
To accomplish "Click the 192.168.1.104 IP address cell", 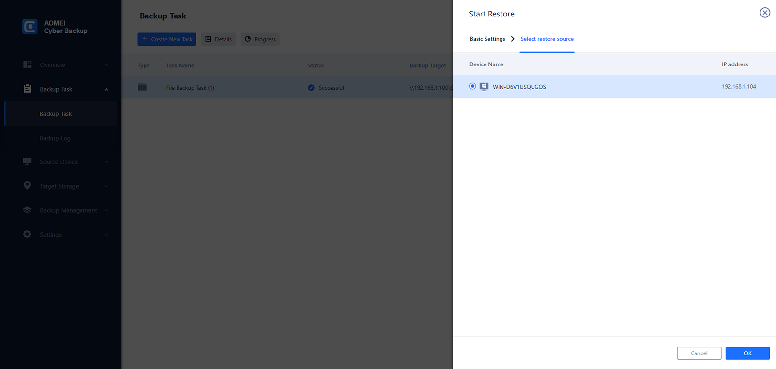I will [x=739, y=87].
